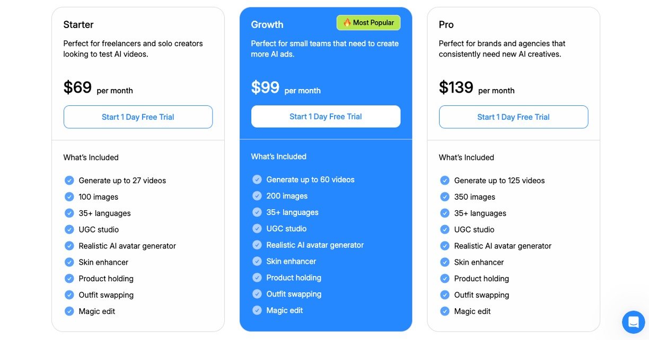This screenshot has height=340, width=649.
Task: Open the chat support widget icon
Action: click(633, 321)
